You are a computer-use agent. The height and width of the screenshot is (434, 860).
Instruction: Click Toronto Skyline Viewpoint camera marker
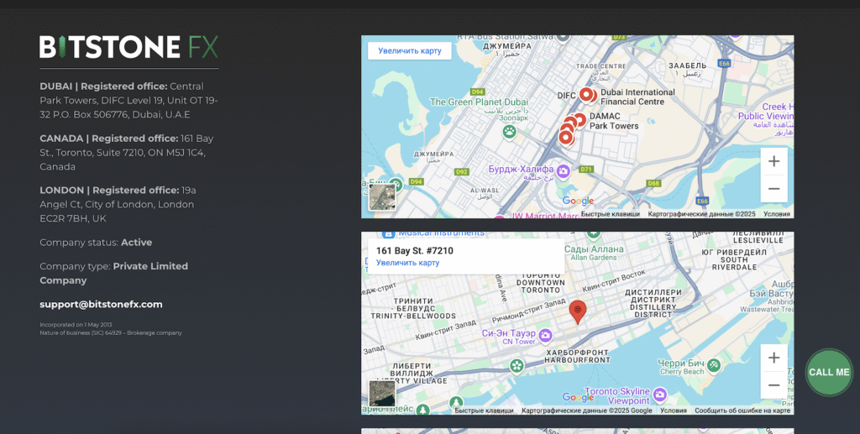[660, 395]
